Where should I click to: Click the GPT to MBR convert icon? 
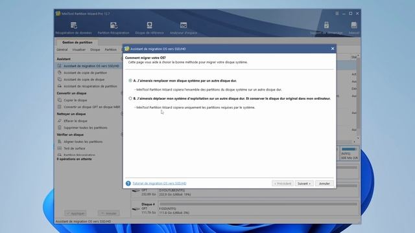(x=60, y=107)
